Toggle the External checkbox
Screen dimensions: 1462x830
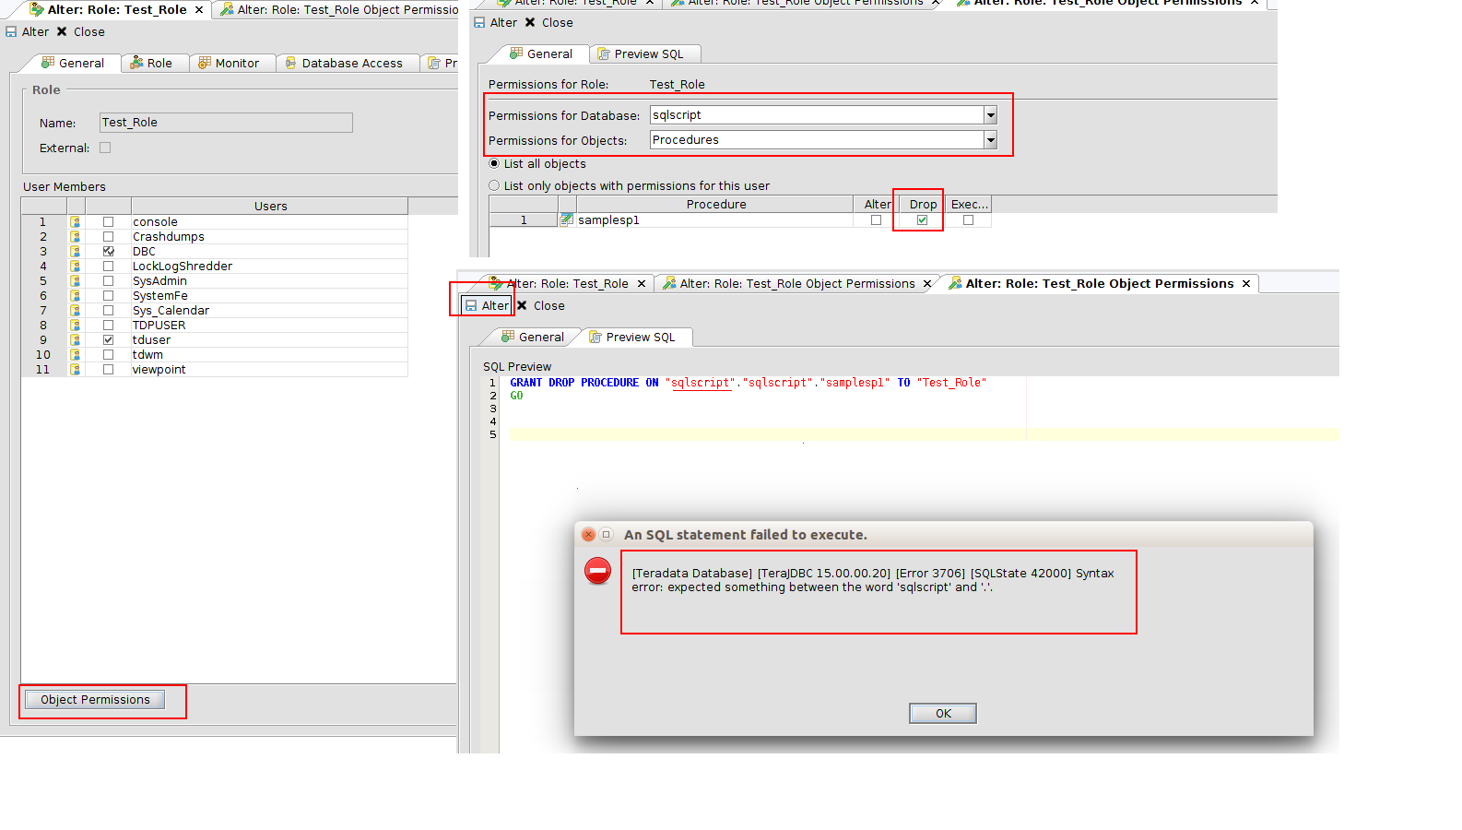click(105, 148)
